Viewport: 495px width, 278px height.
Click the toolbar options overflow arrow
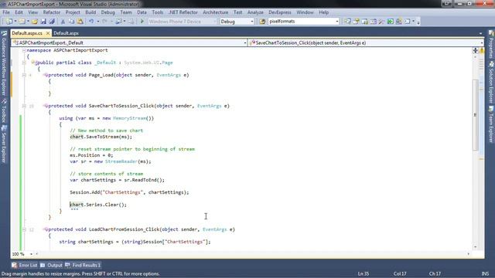[418, 22]
